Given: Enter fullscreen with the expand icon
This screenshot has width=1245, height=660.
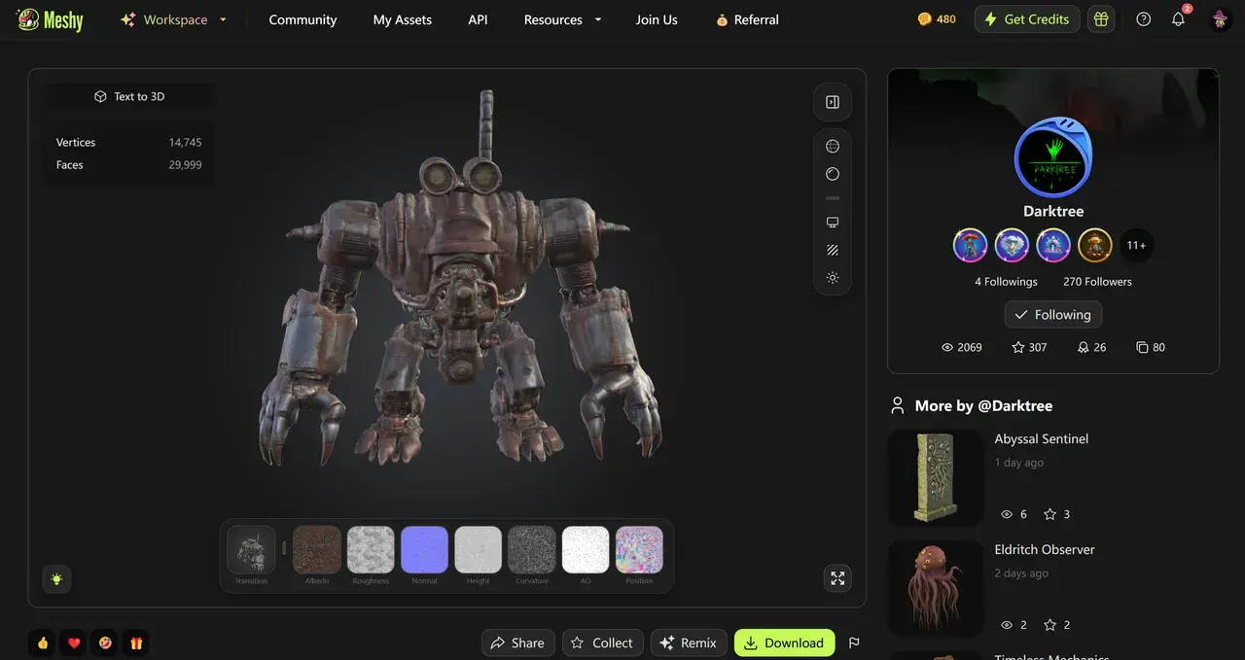Looking at the screenshot, I should 837,578.
